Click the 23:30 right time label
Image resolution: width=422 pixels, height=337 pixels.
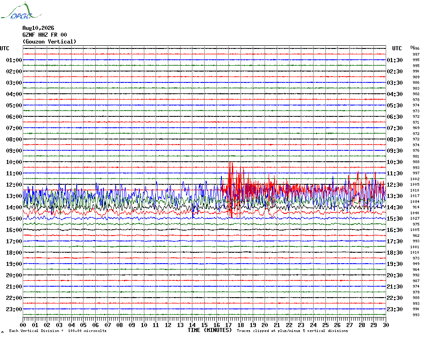[395, 309]
